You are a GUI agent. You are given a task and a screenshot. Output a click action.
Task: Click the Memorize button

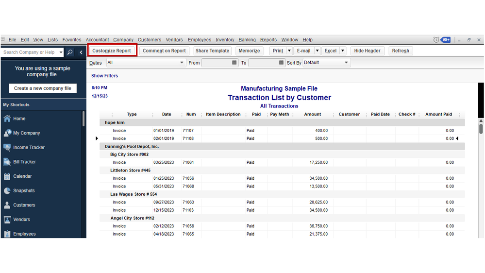click(x=249, y=51)
